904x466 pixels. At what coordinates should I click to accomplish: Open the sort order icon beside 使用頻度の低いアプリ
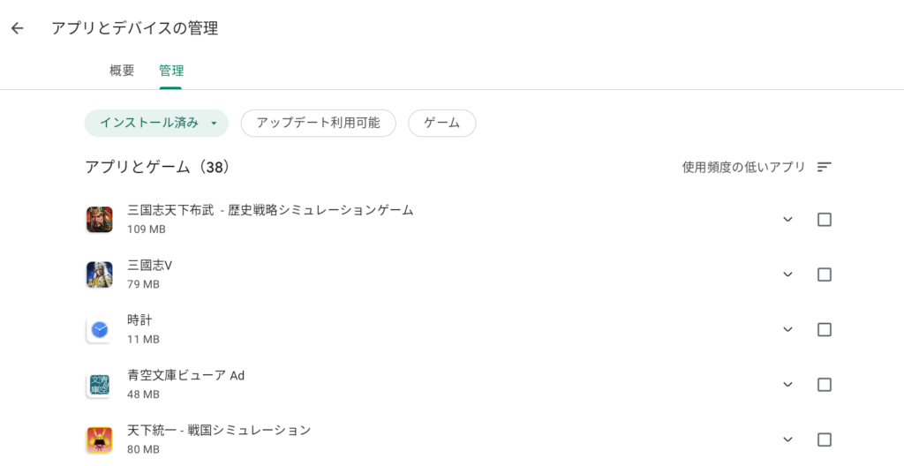[x=825, y=168]
